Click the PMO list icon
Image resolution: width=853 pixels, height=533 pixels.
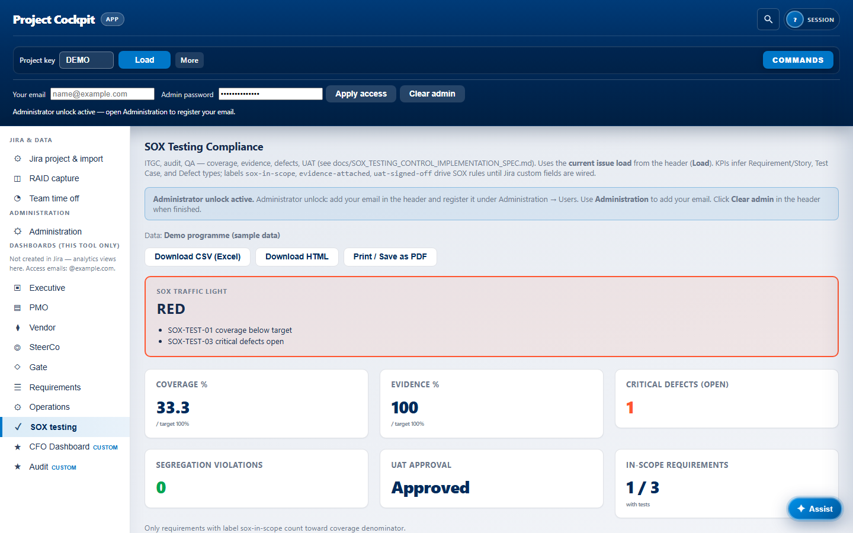click(x=18, y=307)
